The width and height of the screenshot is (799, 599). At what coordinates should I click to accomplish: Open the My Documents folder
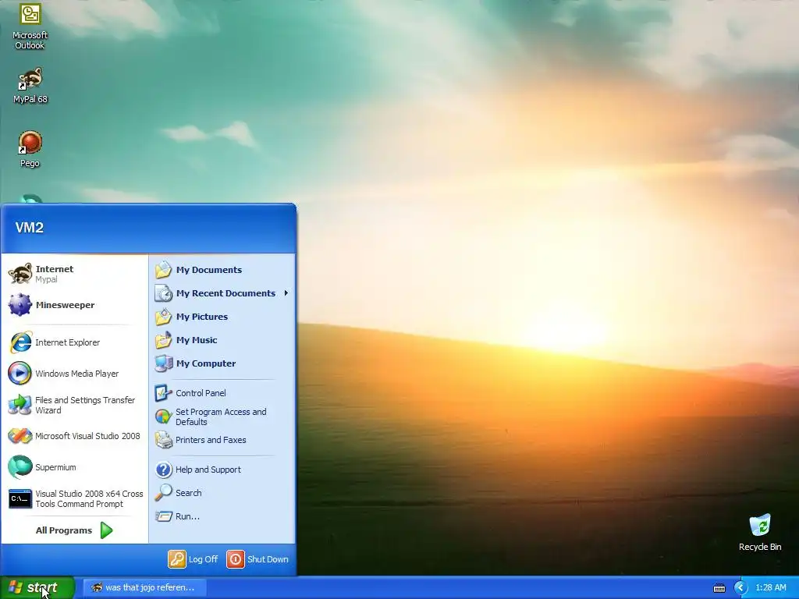coord(222,270)
